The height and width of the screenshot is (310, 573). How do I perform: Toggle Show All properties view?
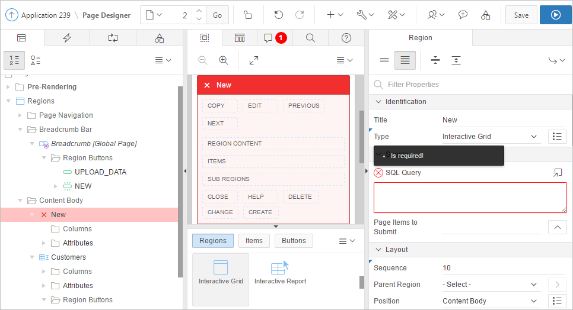pyautogui.click(x=405, y=60)
